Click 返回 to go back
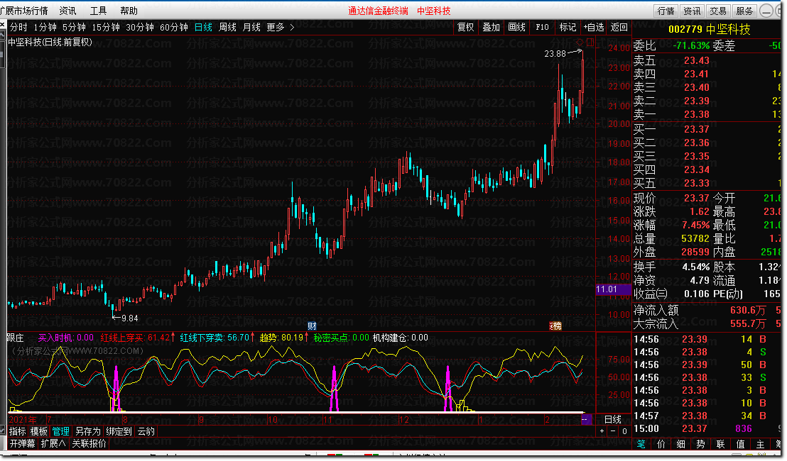 click(x=619, y=27)
